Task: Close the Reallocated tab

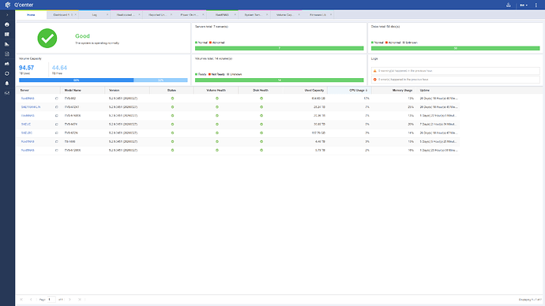Action: [139, 14]
